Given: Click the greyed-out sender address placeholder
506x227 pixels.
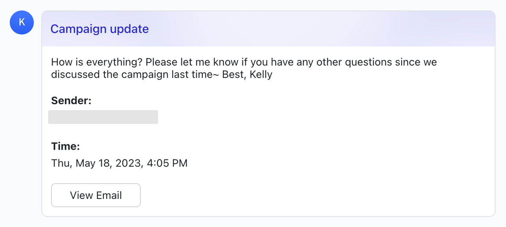Looking at the screenshot, I should (103, 117).
